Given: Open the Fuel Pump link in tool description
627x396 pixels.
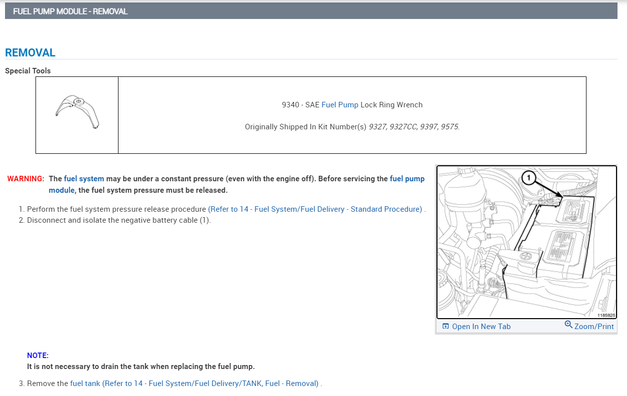Looking at the screenshot, I should coord(340,105).
